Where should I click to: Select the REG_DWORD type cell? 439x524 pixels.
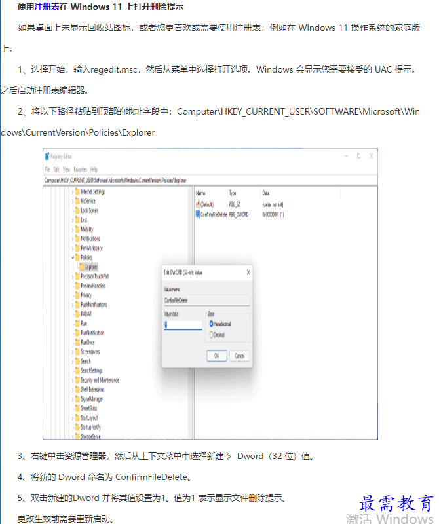point(239,215)
